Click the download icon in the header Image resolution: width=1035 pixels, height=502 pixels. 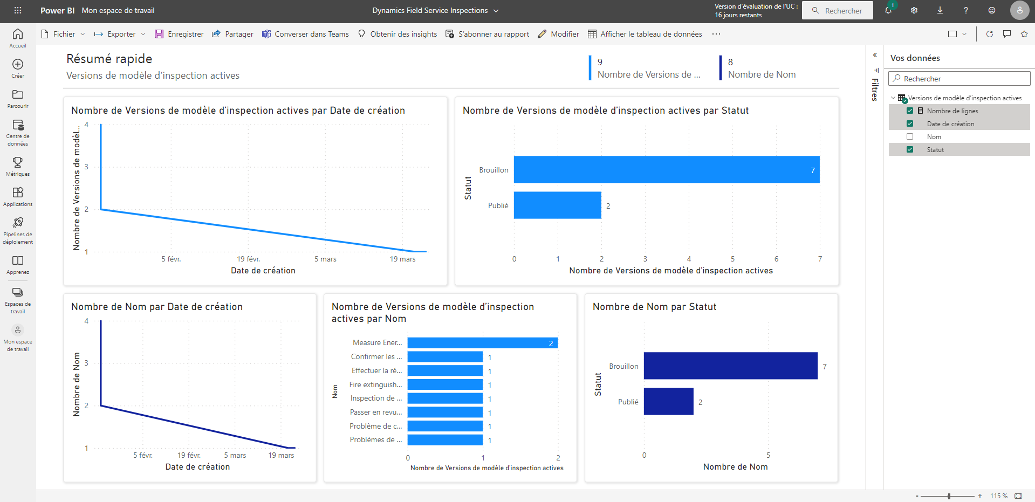pos(940,10)
